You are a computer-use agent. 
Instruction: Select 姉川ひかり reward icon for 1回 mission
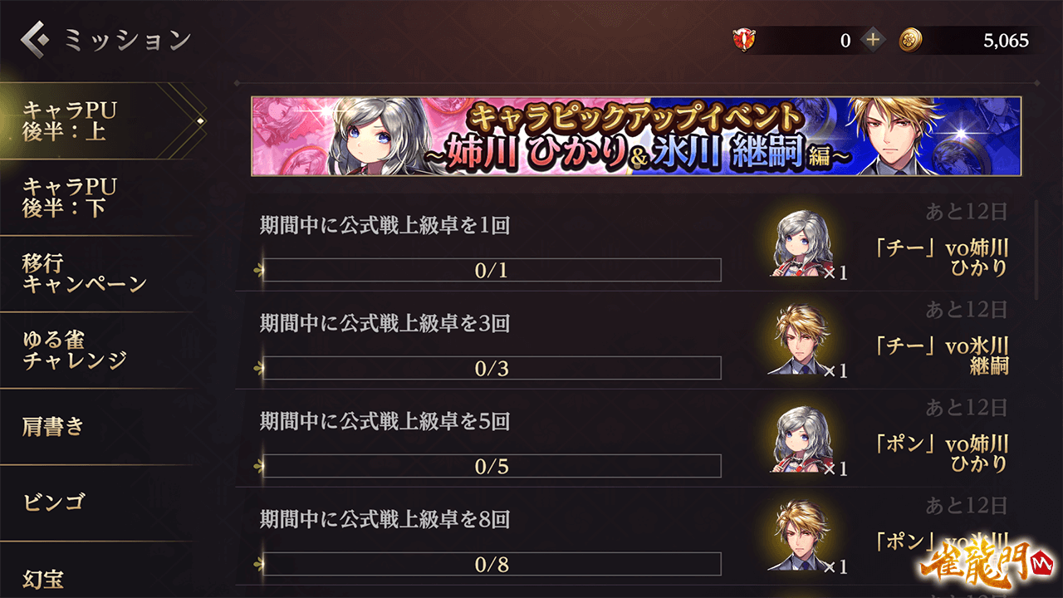tap(802, 244)
